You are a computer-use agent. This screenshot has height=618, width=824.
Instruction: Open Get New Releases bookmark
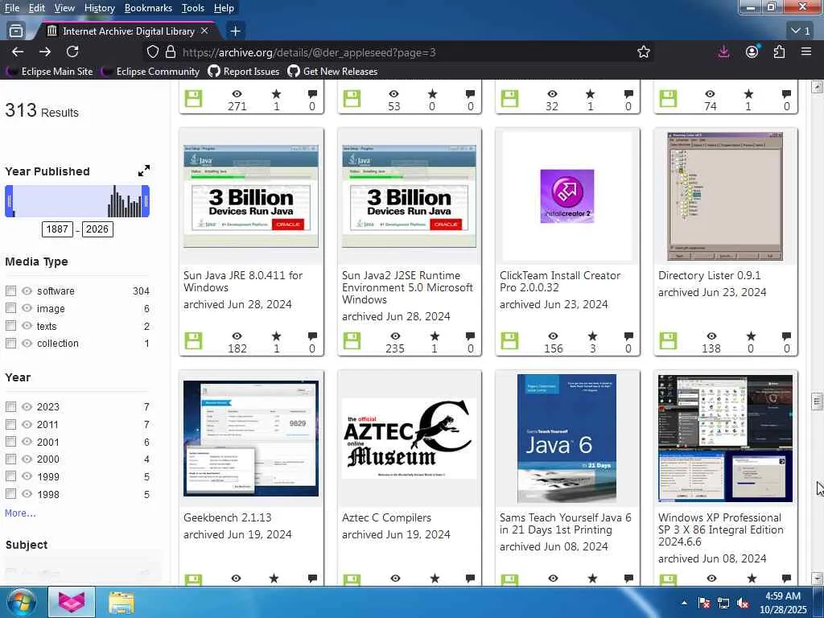click(x=332, y=72)
